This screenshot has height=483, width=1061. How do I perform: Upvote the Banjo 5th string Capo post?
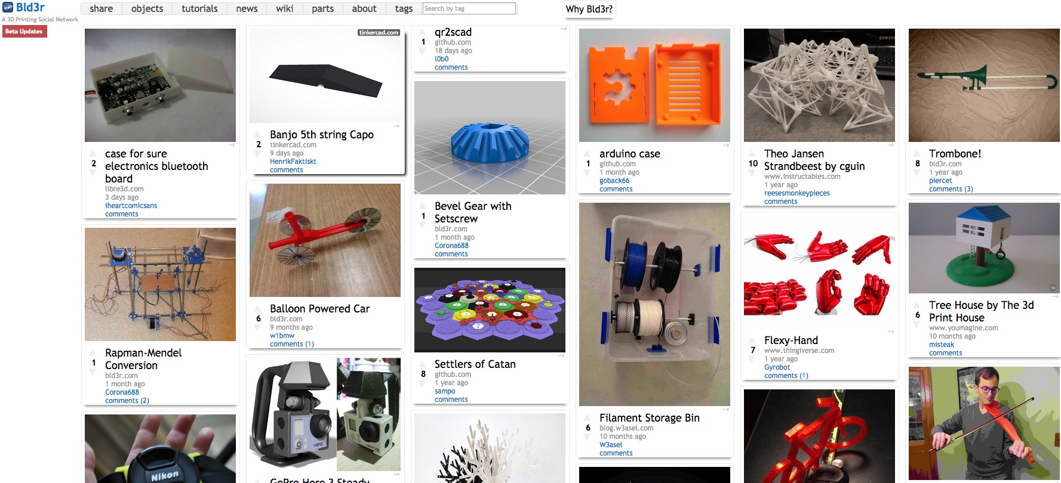point(258,135)
